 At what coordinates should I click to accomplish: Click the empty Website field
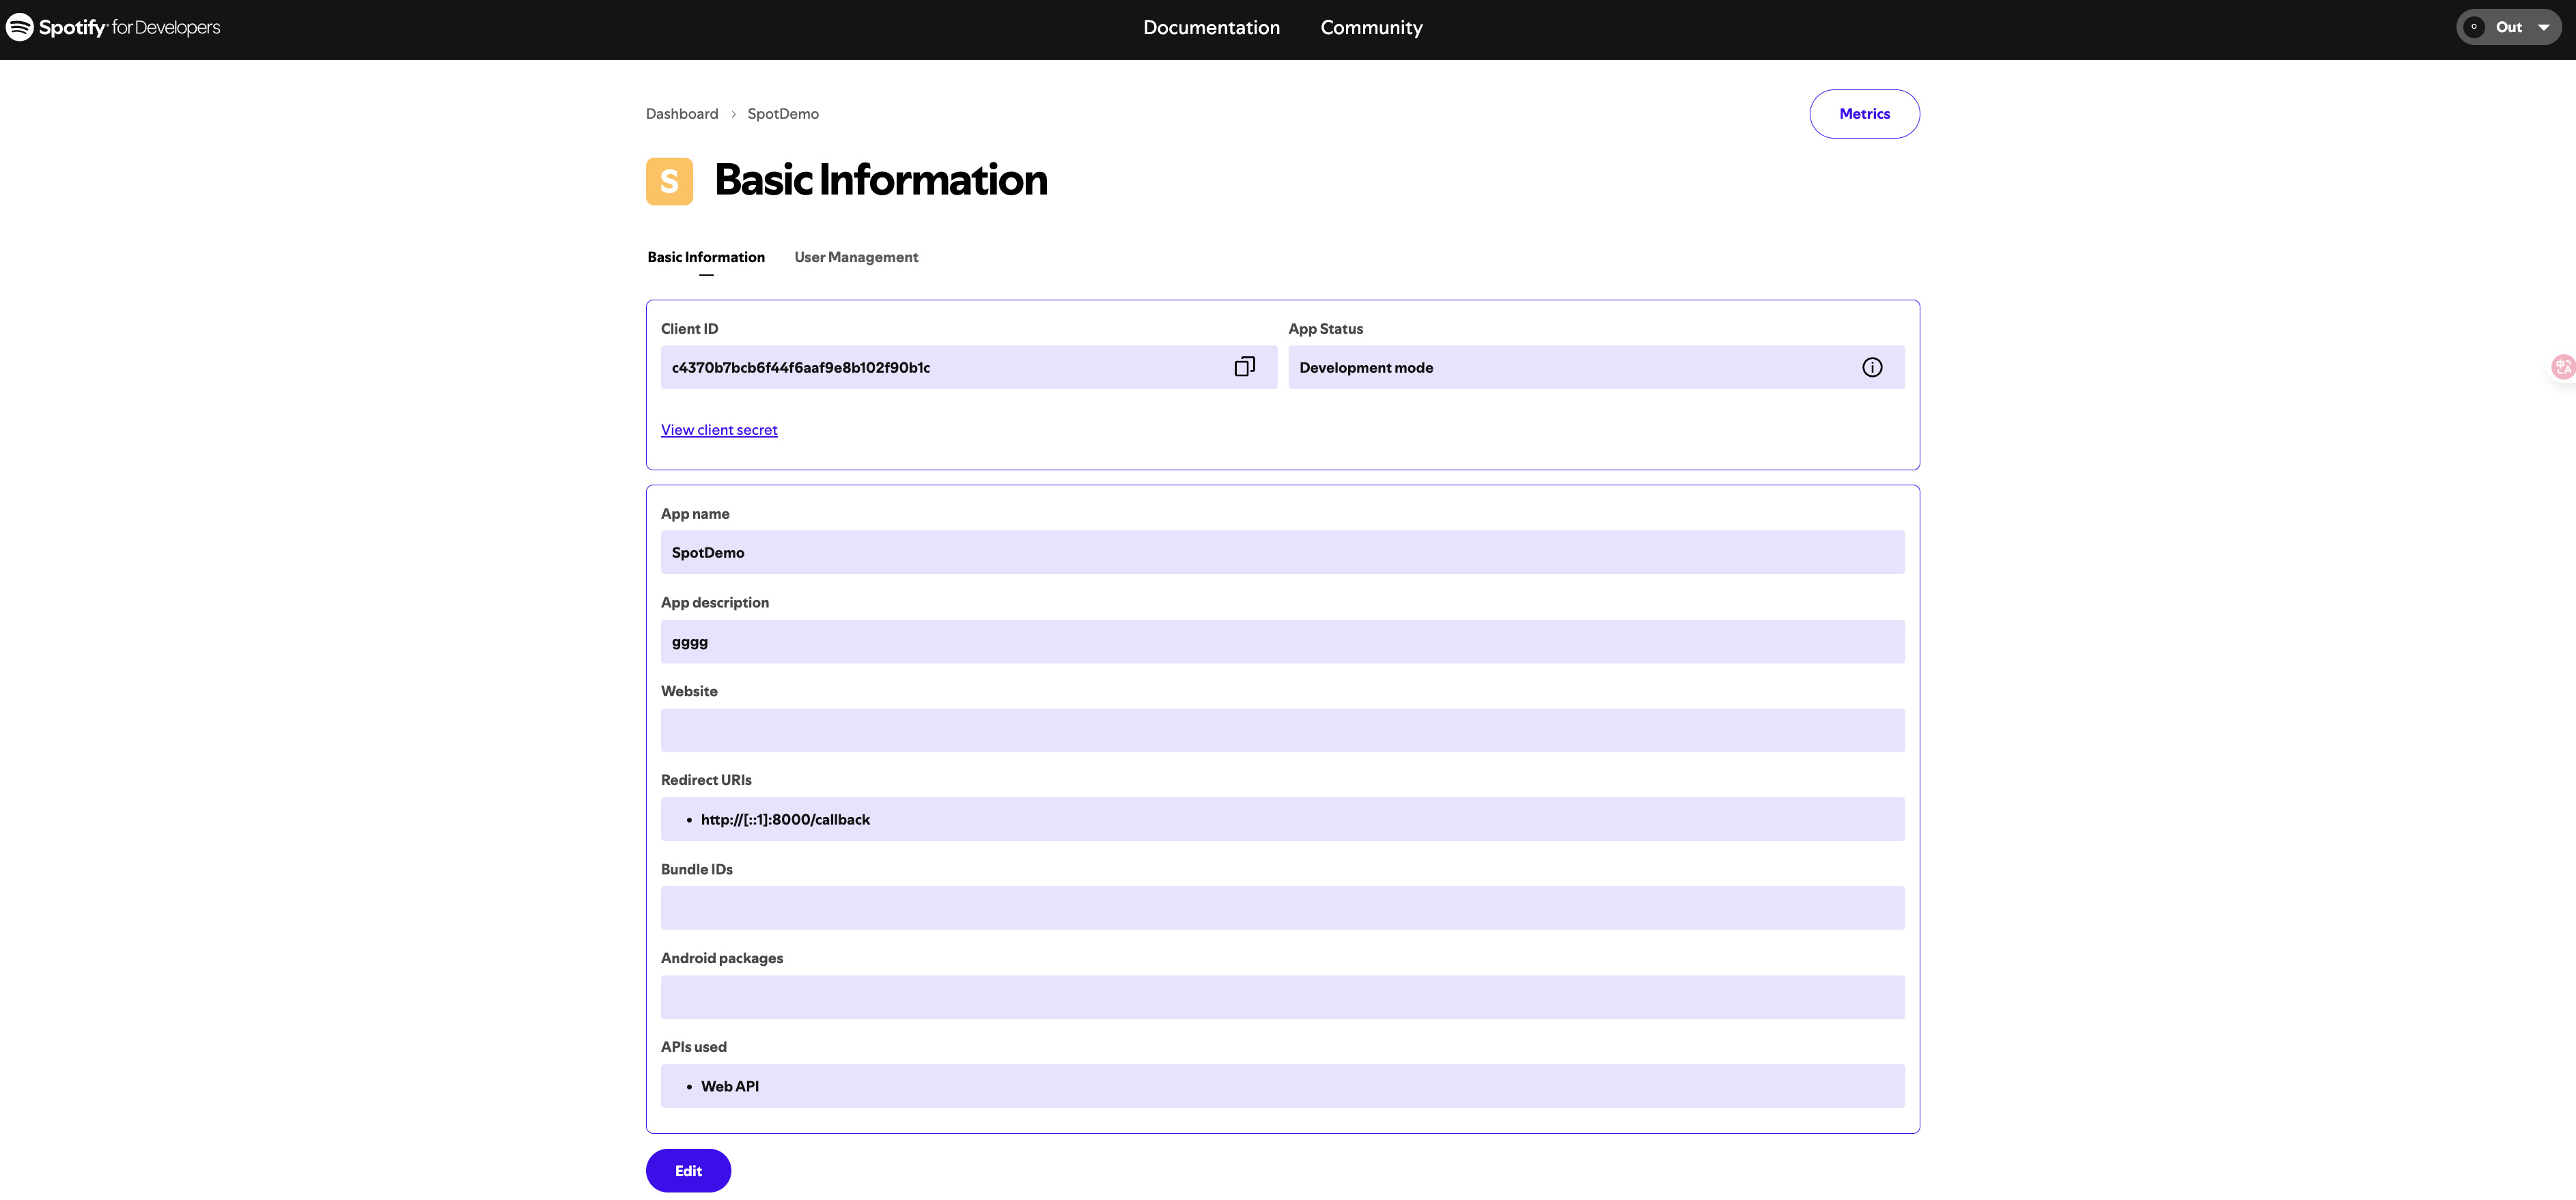(1282, 730)
